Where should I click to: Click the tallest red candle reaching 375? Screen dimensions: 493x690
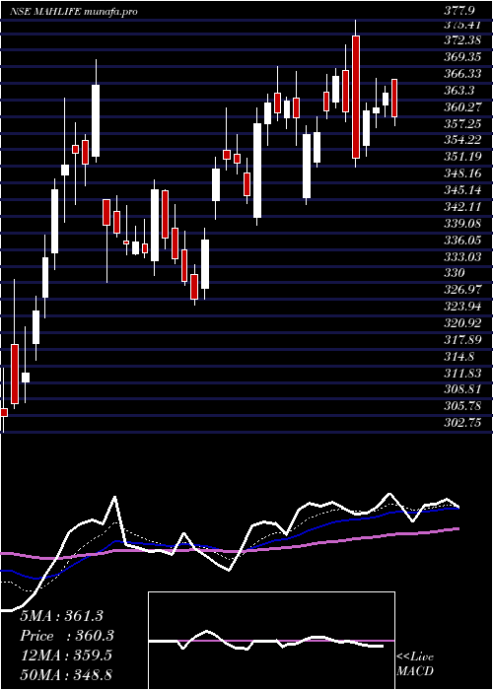pos(356,97)
